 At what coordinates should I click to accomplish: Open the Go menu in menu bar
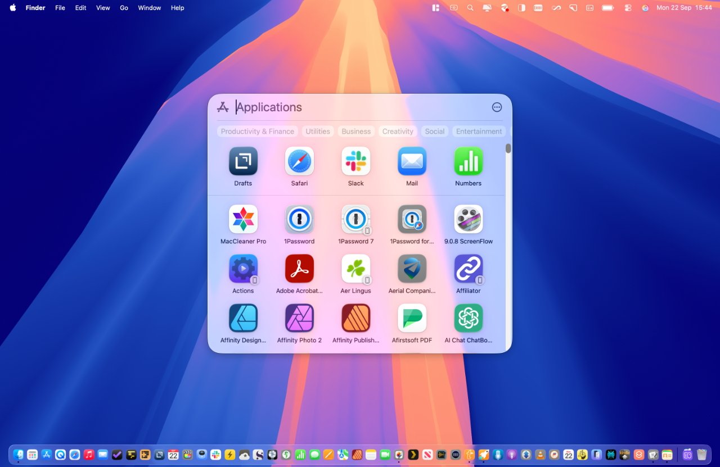124,8
